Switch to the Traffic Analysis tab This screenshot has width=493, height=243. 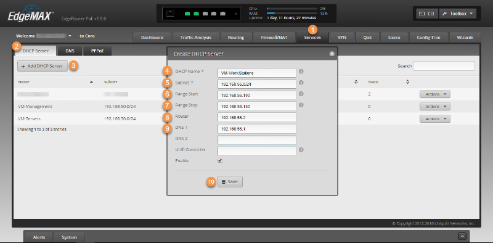click(x=195, y=37)
